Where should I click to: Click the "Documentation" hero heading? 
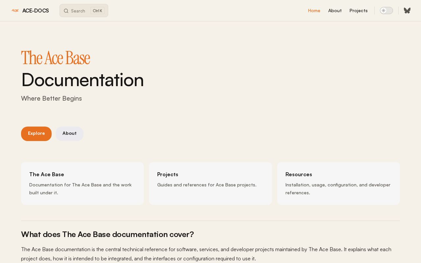coord(83,80)
